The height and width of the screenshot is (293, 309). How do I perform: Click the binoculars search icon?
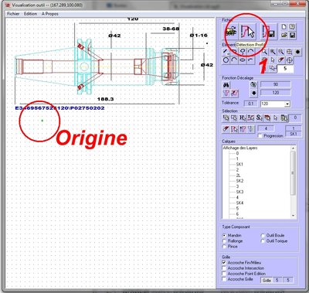pos(226,85)
